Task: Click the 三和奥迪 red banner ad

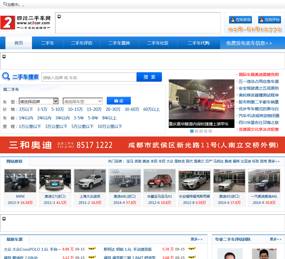Action: click(x=142, y=145)
